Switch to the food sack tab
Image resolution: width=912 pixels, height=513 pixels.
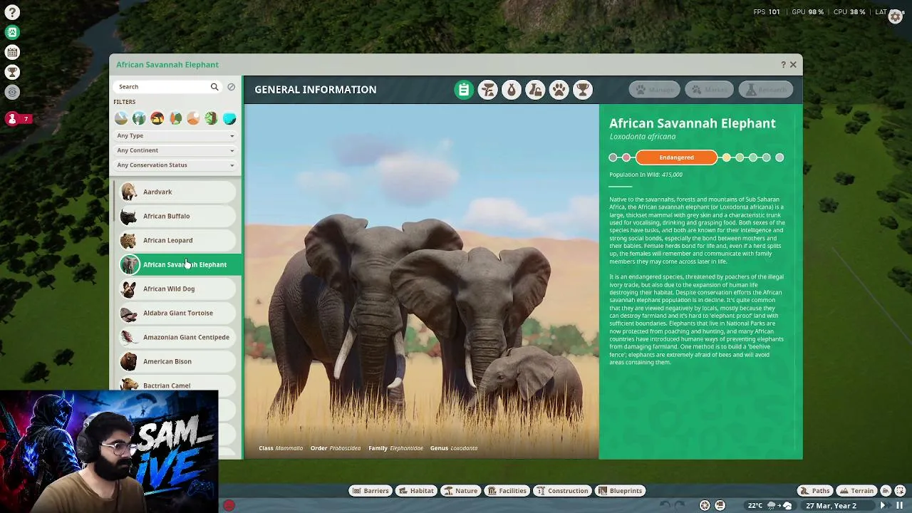512,90
